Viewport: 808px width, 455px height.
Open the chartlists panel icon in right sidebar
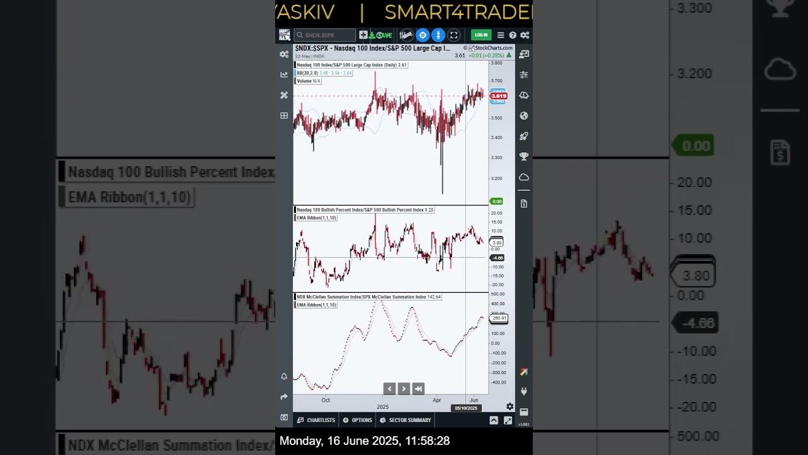coord(524,54)
